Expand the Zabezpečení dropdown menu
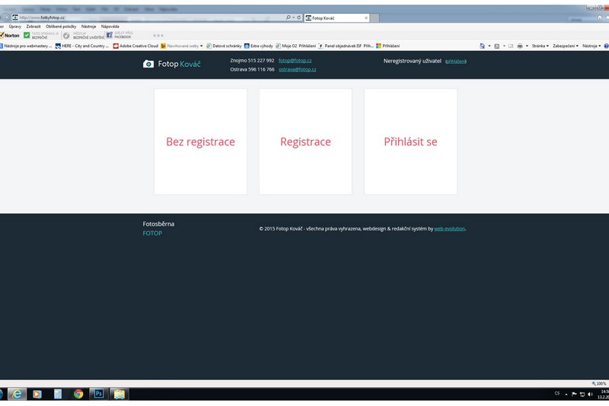 pos(566,46)
